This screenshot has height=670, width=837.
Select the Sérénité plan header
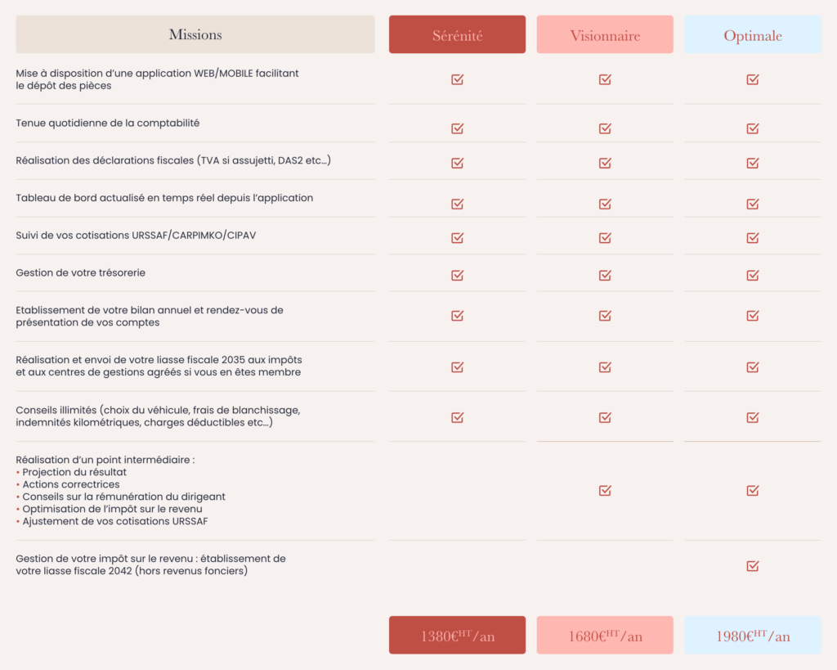point(457,35)
